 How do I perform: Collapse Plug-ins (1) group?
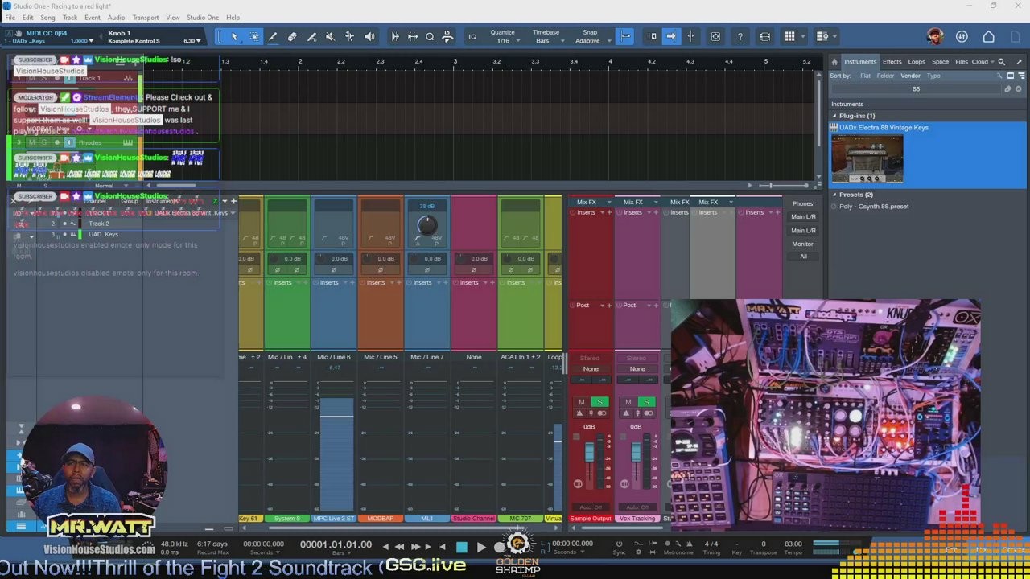click(x=834, y=116)
